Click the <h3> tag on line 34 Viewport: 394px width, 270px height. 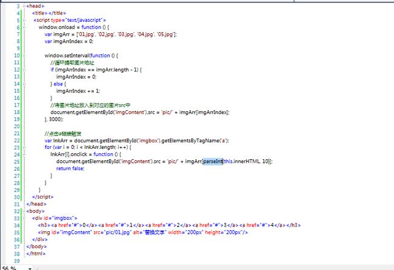tap(44, 225)
